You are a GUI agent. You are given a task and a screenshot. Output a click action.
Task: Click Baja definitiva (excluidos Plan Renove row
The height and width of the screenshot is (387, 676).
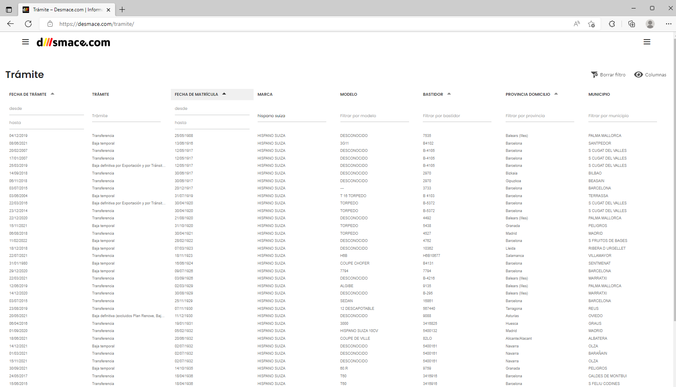[x=128, y=316]
